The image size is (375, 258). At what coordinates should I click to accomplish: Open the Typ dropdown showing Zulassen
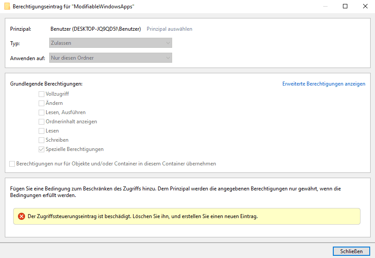pyautogui.click(x=111, y=43)
